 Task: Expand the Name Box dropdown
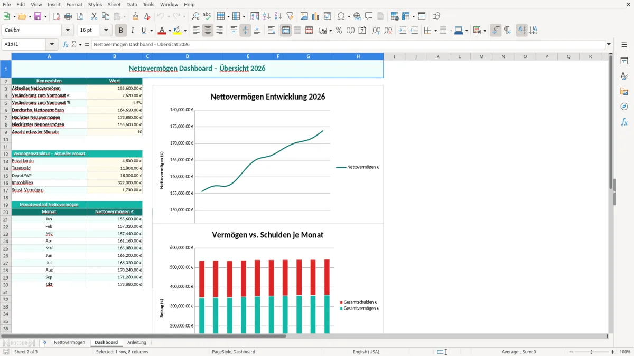pyautogui.click(x=52, y=44)
